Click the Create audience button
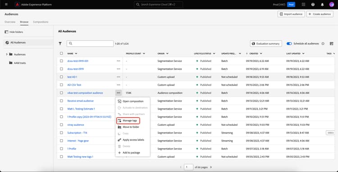This screenshot has width=338, height=172. [x=320, y=14]
